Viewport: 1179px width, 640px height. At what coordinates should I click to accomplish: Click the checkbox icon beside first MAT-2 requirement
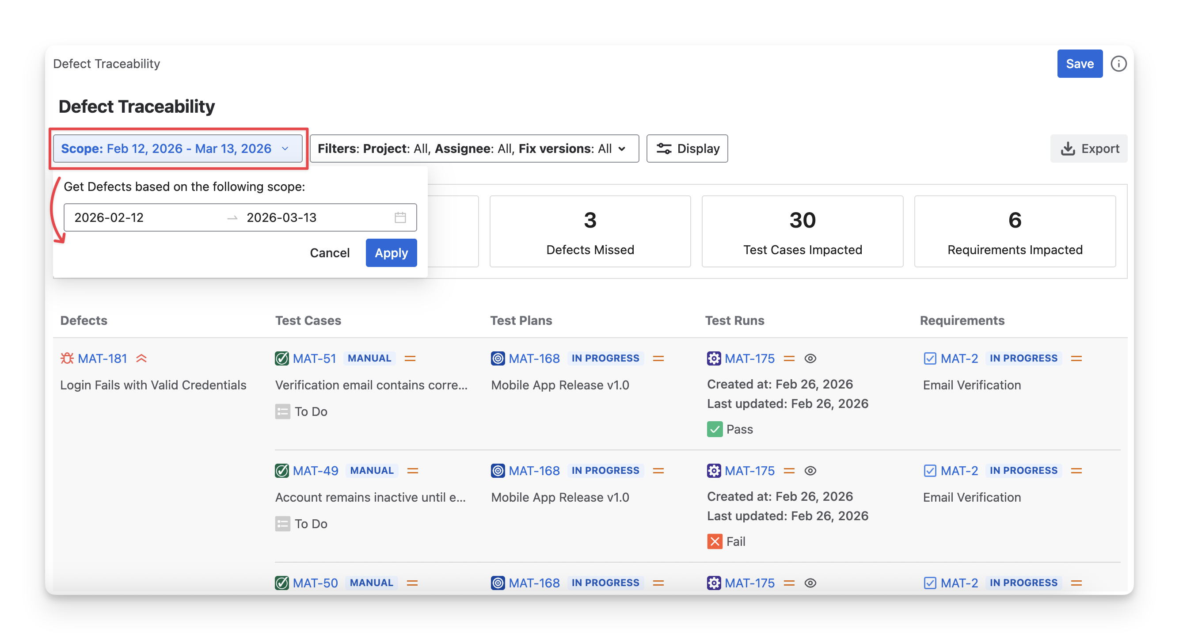coord(930,358)
